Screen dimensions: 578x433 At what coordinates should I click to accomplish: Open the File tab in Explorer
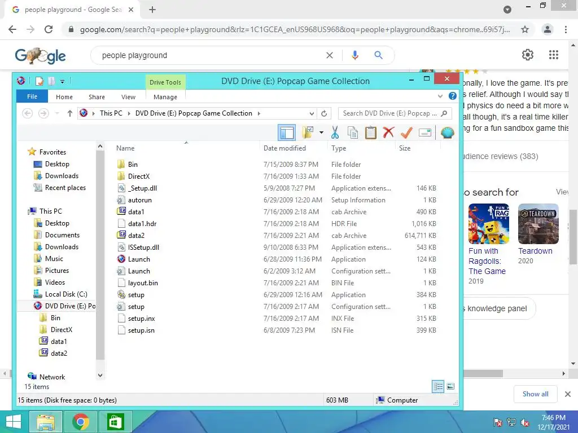(32, 96)
